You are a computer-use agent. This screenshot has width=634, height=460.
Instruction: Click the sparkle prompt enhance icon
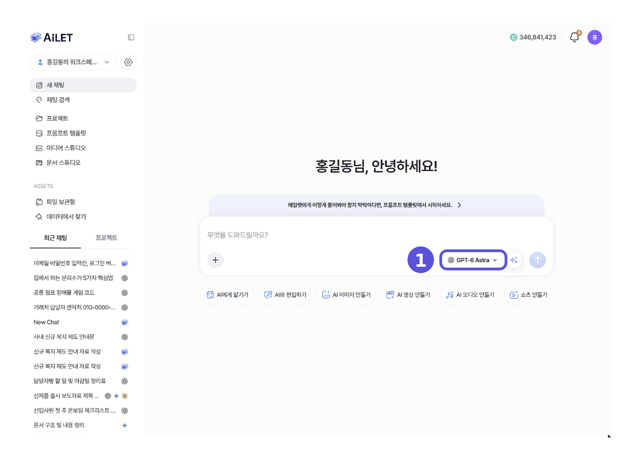pos(514,260)
